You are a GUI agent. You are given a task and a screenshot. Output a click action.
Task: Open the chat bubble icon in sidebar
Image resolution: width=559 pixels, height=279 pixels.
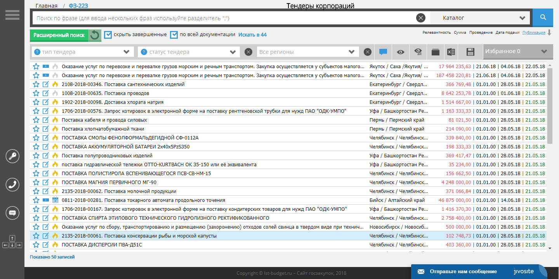point(12,213)
